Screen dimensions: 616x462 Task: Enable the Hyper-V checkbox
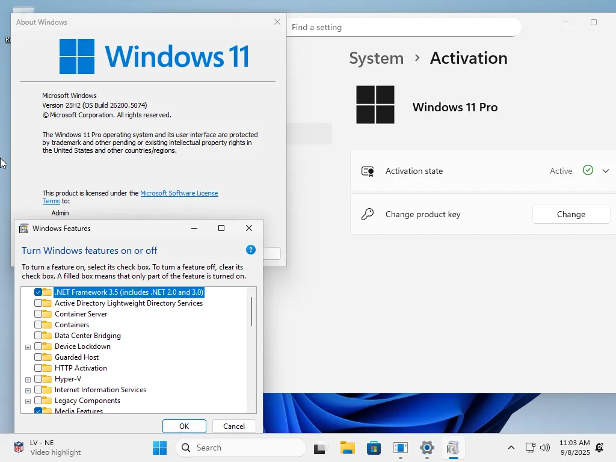(x=38, y=379)
